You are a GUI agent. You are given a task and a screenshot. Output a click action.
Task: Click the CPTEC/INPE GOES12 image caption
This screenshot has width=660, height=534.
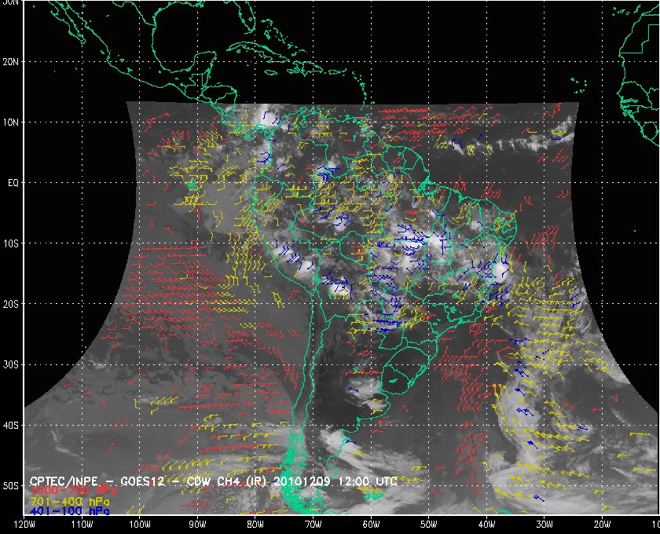214,481
